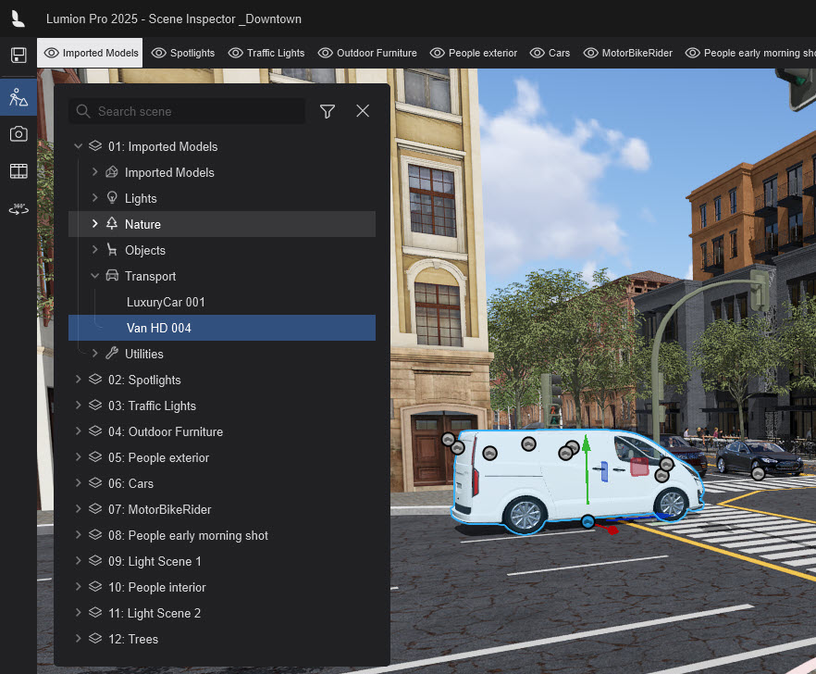Expand the Nature category in the tree

coord(93,224)
